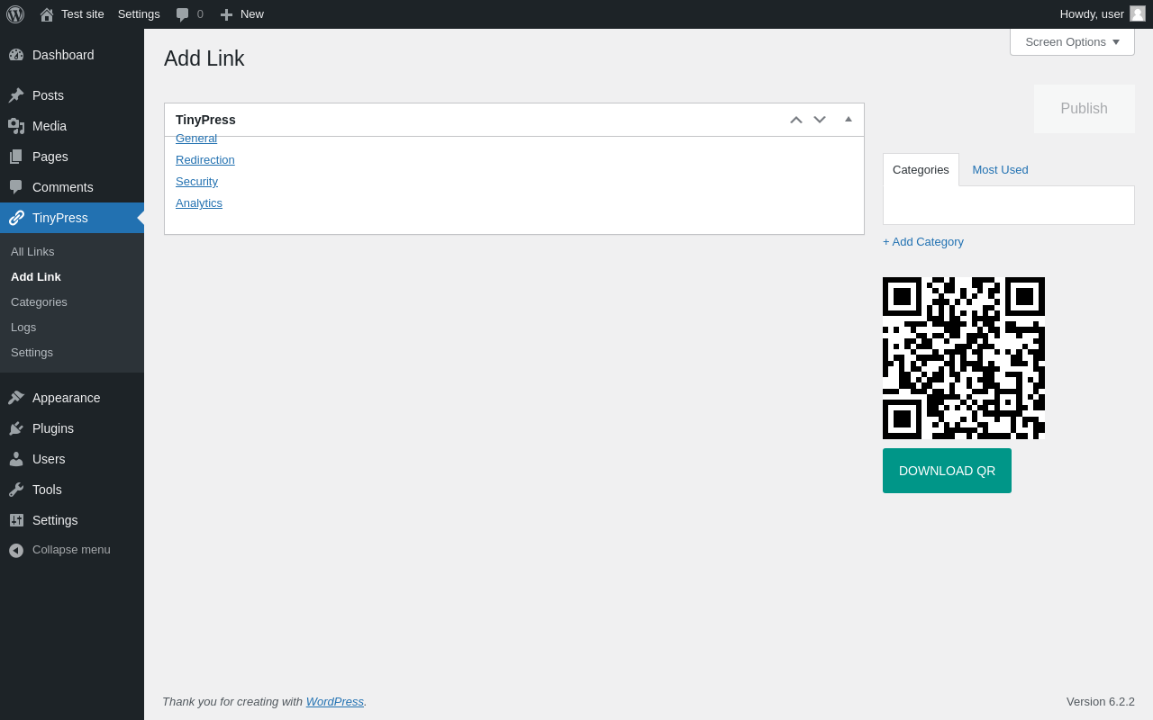
Task: Open Plugins in the sidebar
Action: pos(72,428)
